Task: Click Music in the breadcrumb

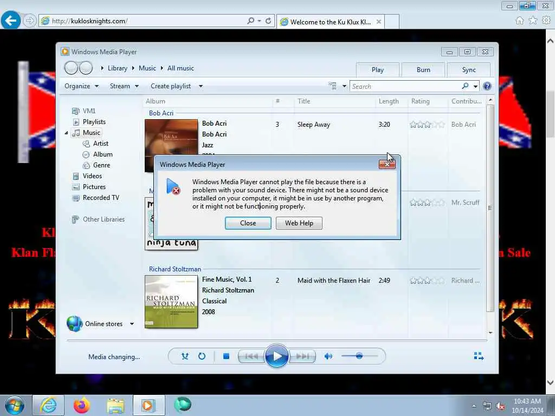Action: (147, 68)
